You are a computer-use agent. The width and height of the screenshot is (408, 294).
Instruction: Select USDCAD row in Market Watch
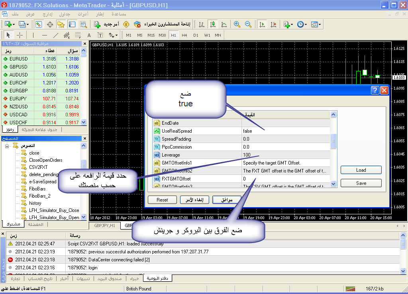pos(41,114)
